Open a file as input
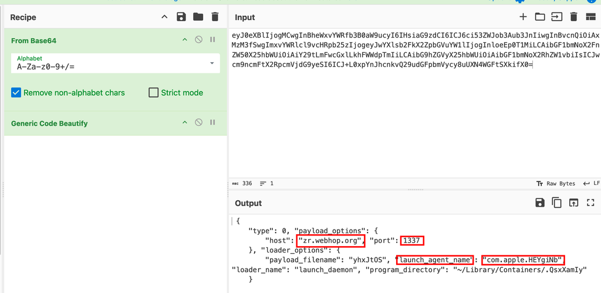 (x=539, y=17)
